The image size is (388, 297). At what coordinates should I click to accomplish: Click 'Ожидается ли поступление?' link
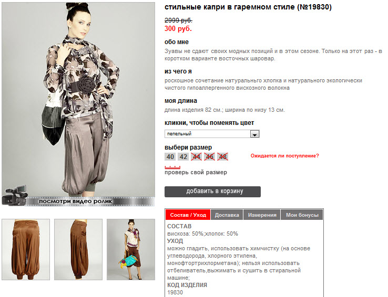click(285, 156)
